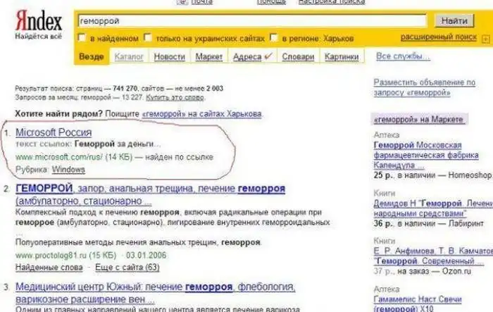The width and height of the screenshot is (493, 312).
Task: Click the Windows rubric link
Action: coord(69,170)
